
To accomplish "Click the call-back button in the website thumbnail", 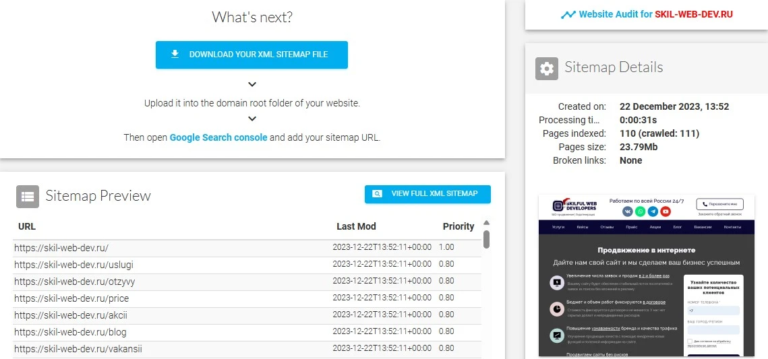I will (719, 205).
